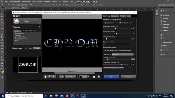The image size is (175, 98).
Task: Open Yandex browser from taskbar
Action: 67,96
